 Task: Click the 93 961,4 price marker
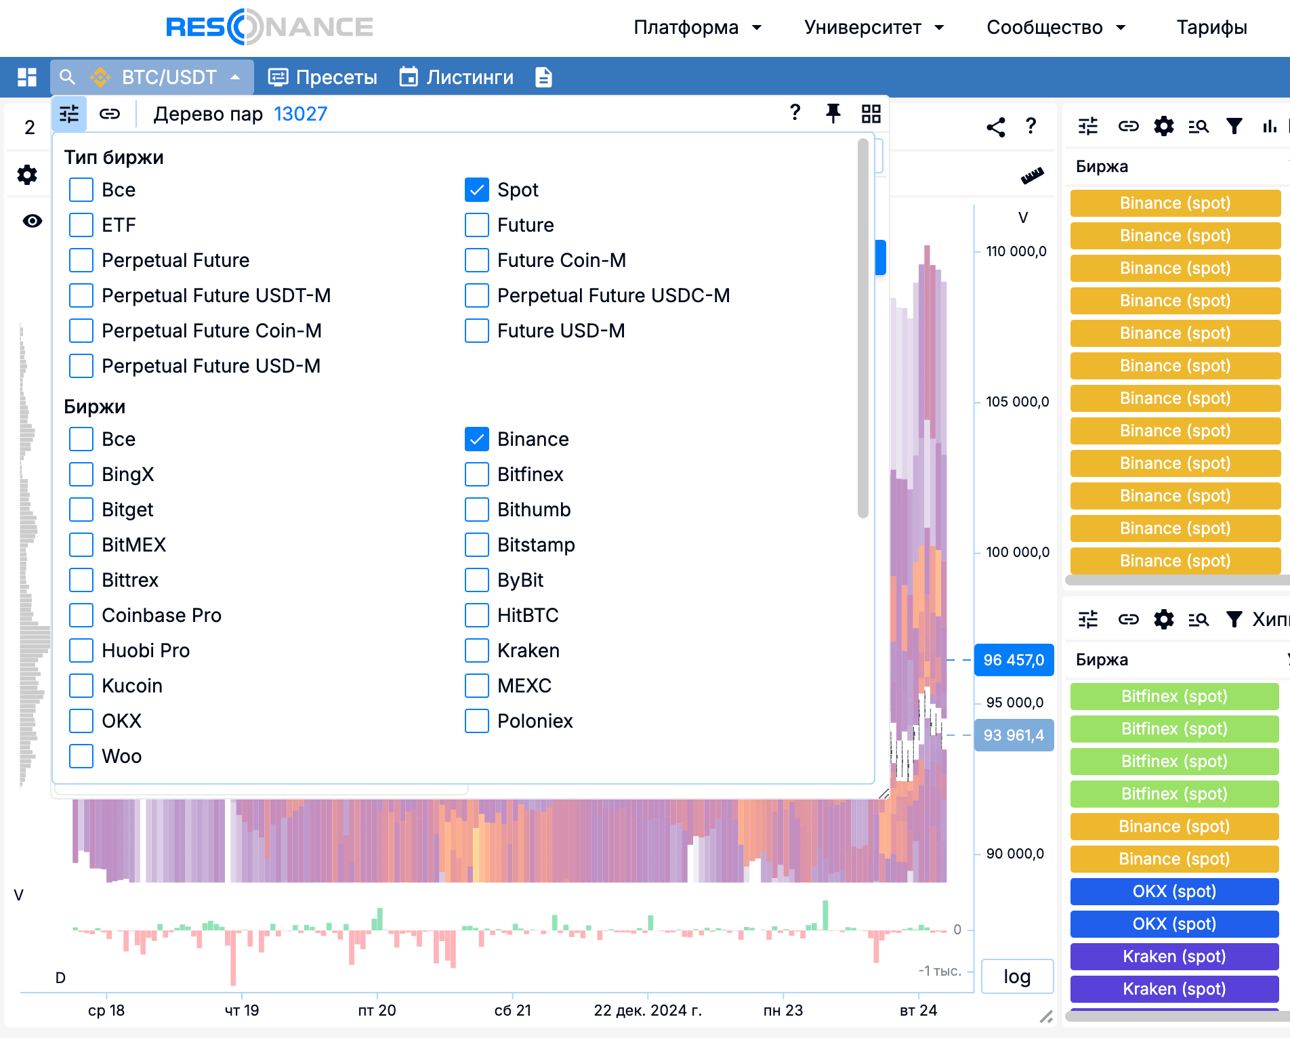[x=1014, y=735]
